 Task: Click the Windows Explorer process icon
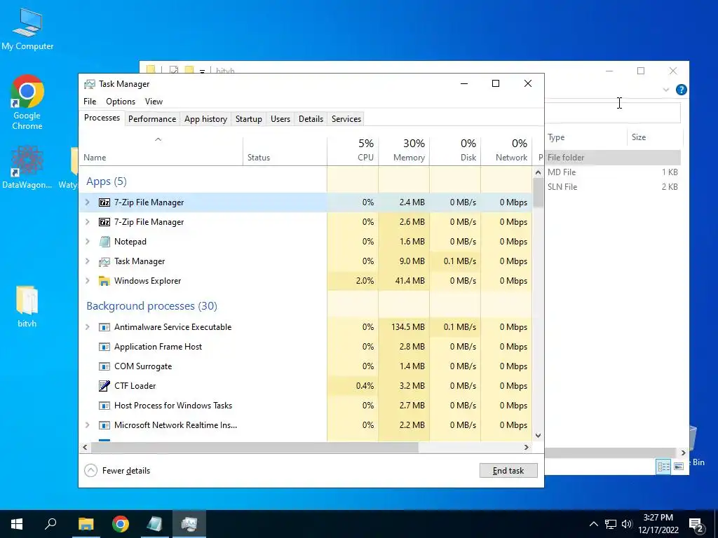104,281
